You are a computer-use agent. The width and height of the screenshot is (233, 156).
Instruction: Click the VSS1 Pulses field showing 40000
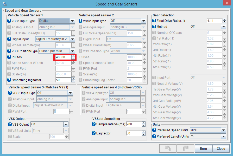click(x=64, y=57)
